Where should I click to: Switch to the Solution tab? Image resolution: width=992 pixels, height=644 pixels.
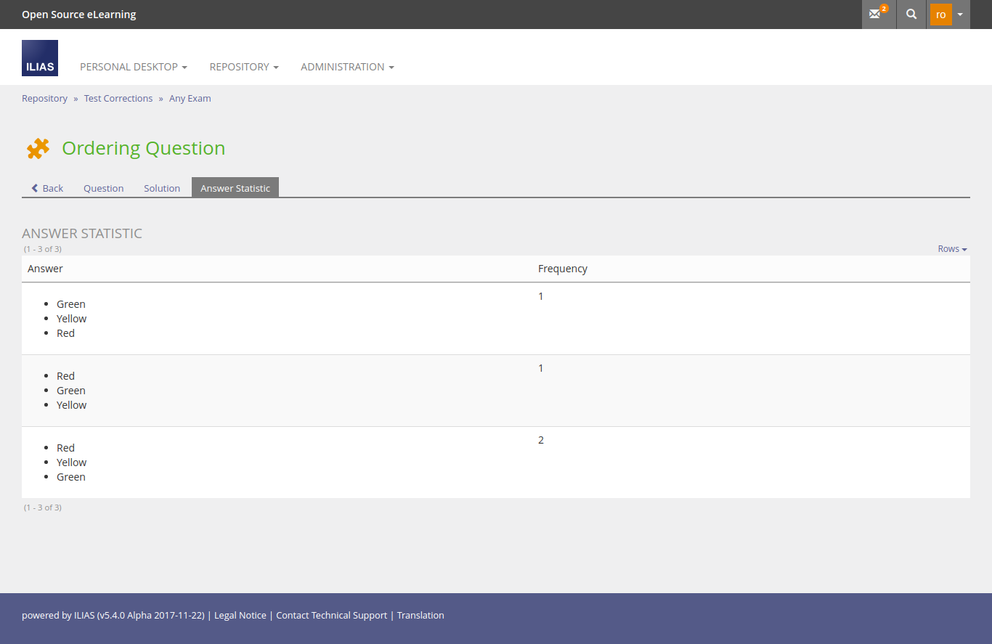pyautogui.click(x=162, y=188)
